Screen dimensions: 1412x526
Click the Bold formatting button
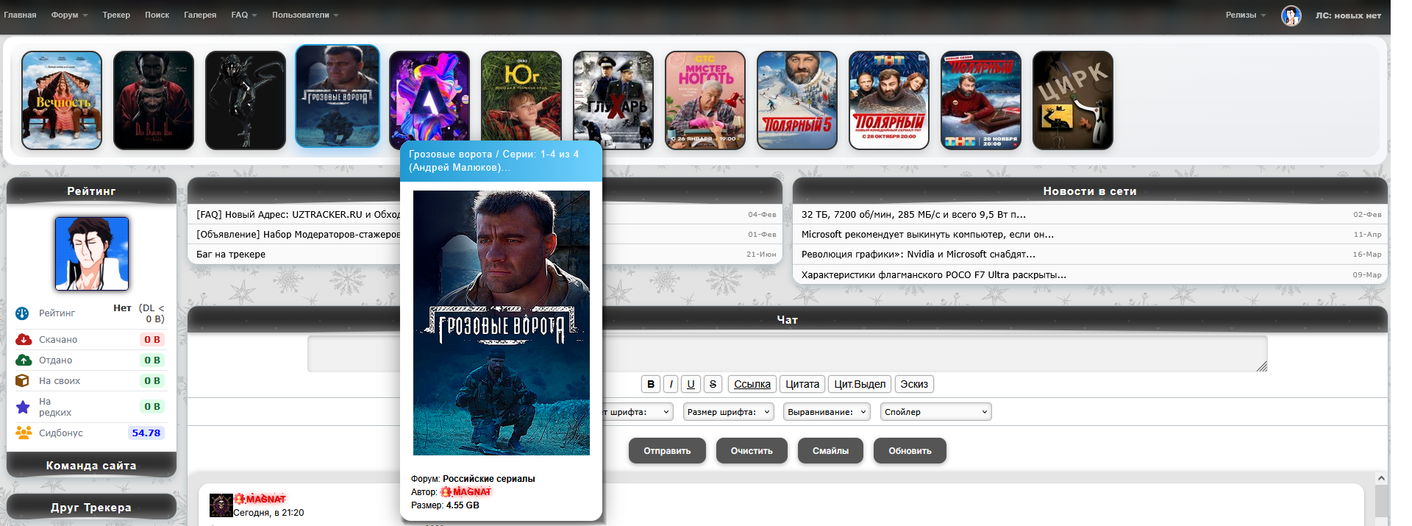650,384
